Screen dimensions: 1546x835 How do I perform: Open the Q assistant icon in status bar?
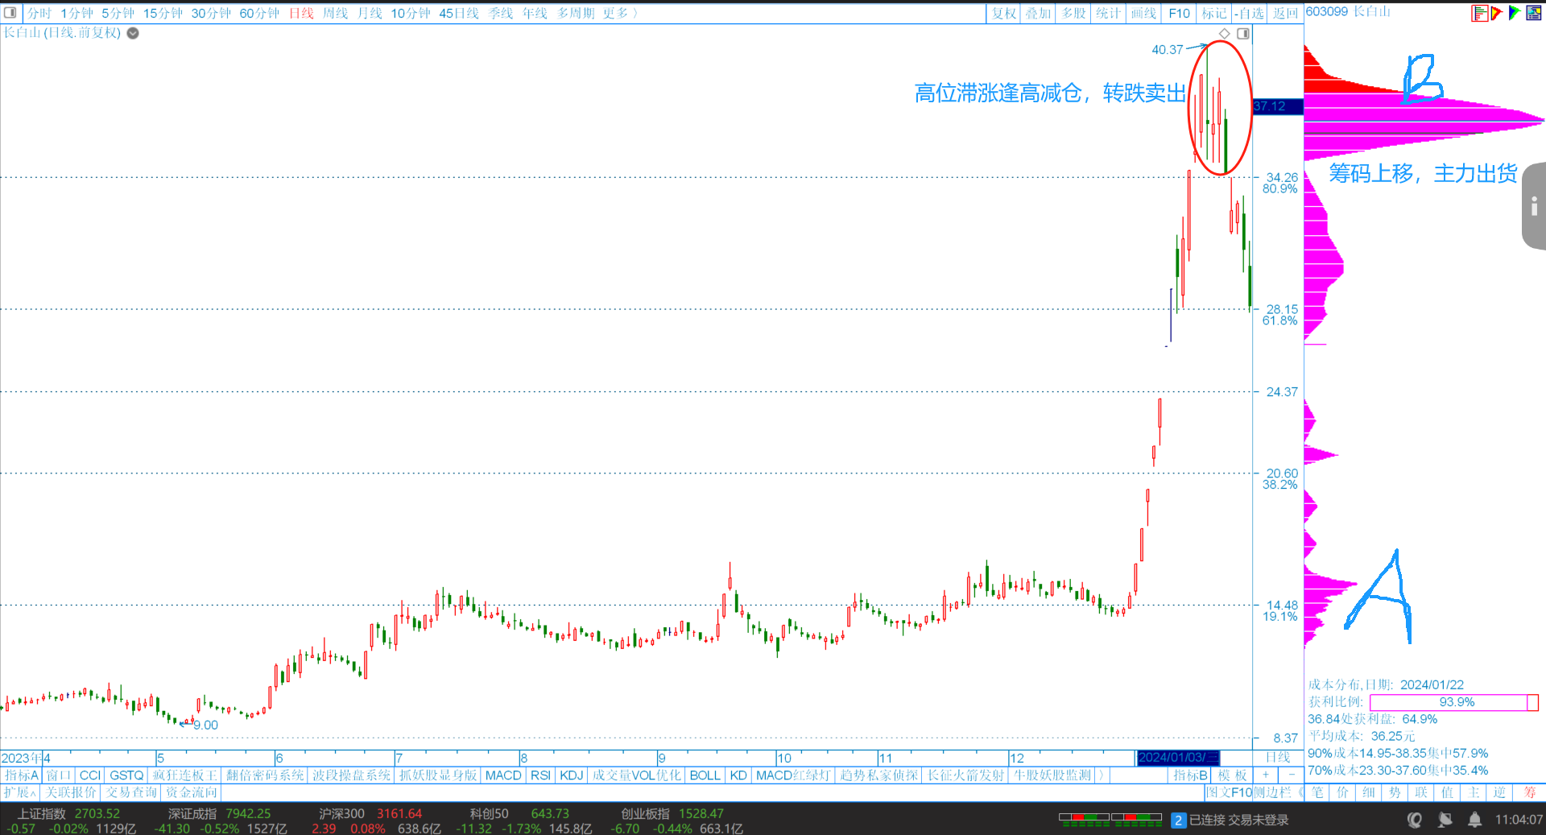pyautogui.click(x=1415, y=820)
